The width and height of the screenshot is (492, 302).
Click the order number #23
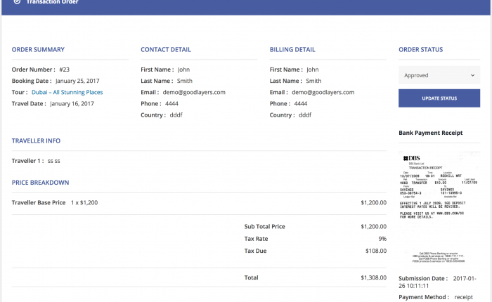65,70
